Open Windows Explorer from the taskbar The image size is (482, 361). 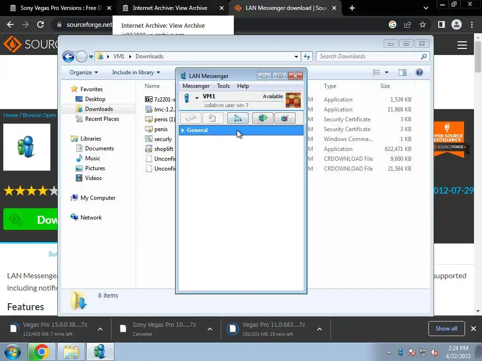click(71, 352)
